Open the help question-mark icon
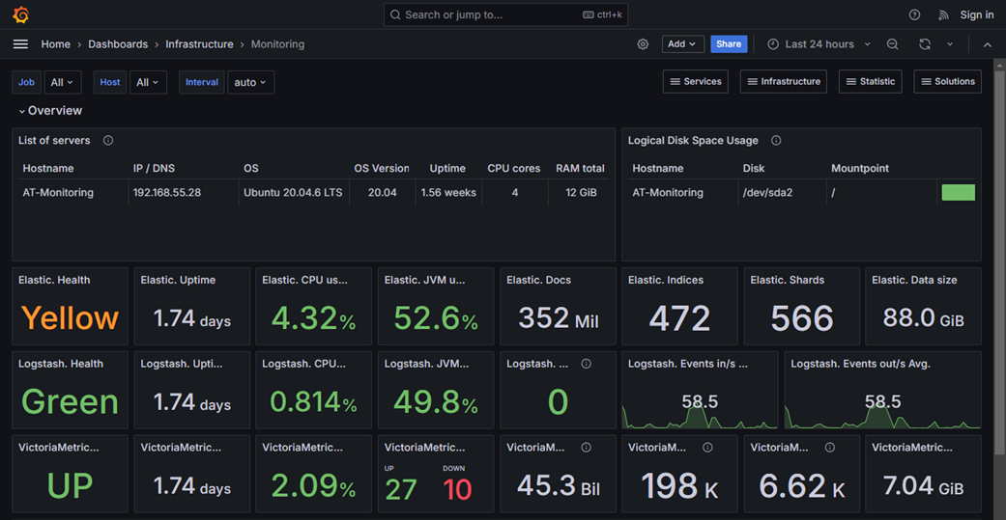This screenshot has height=520, width=1006. pos(914,14)
